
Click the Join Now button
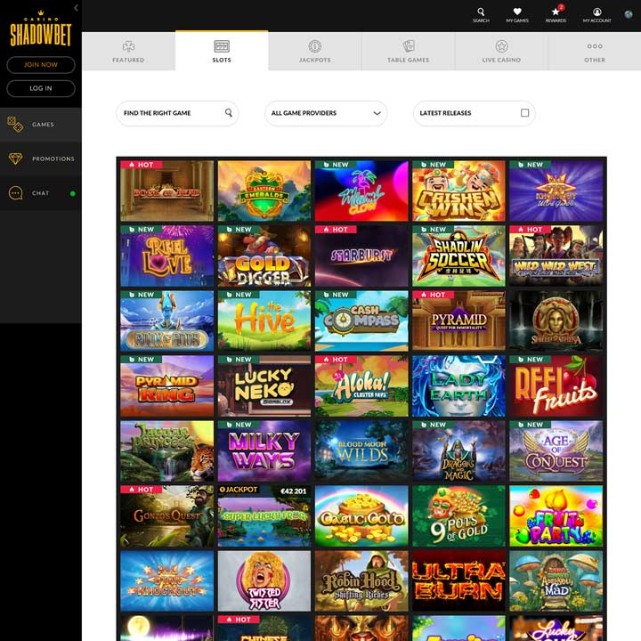point(41,65)
